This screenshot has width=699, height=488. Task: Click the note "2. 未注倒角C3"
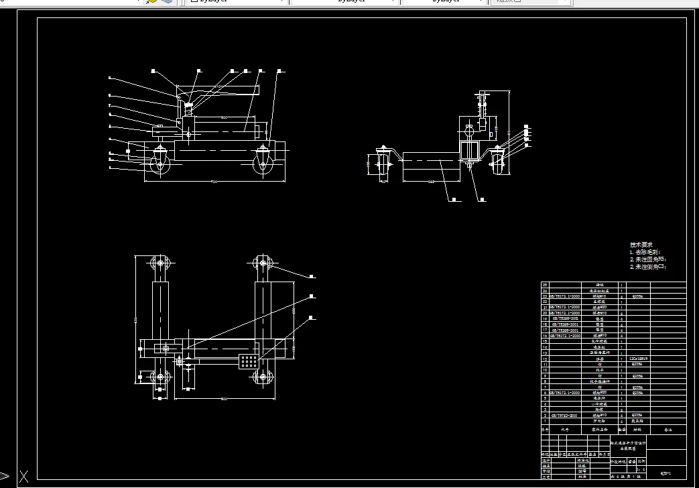pos(648,267)
